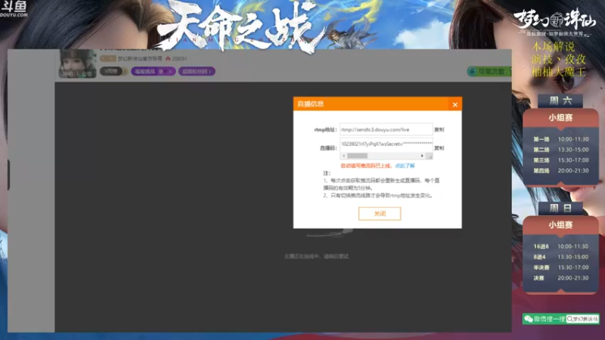Click the 第四场 20:00-21:30 schedule row
The width and height of the screenshot is (605, 340).
click(x=560, y=171)
